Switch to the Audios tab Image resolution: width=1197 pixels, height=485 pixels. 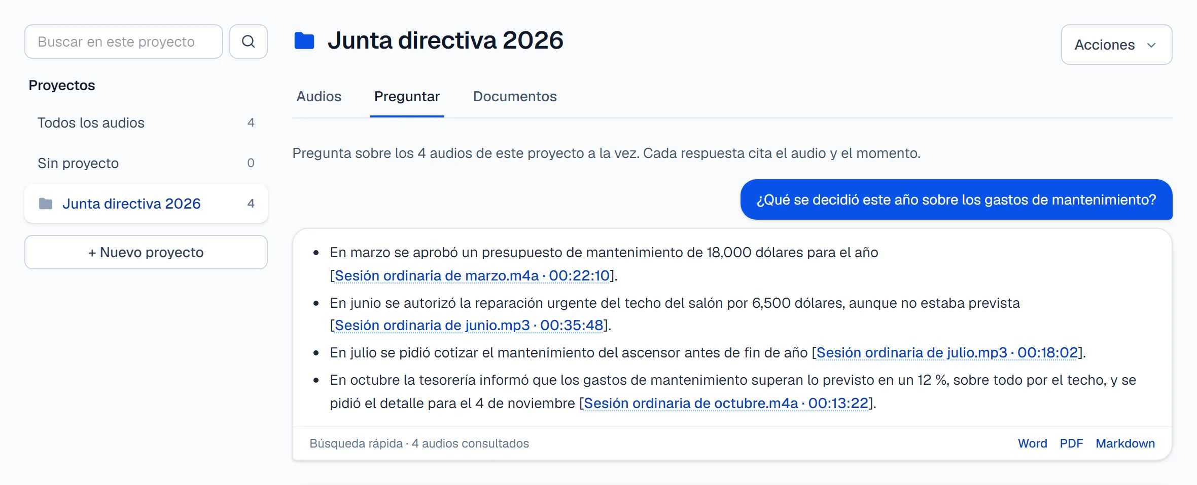point(319,96)
